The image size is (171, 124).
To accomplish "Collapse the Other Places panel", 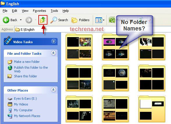I will [54, 90].
